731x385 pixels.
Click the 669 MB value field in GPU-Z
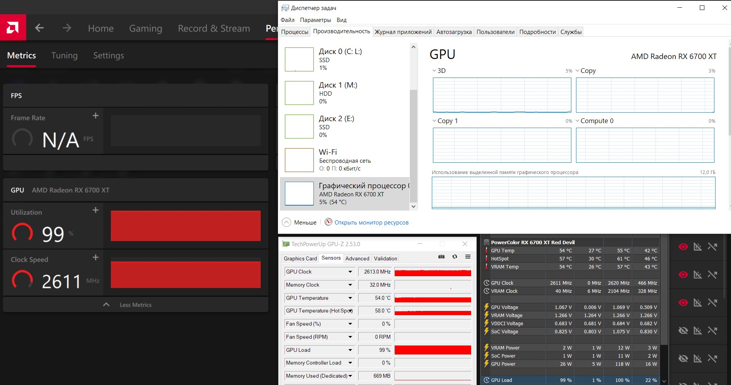coord(375,376)
